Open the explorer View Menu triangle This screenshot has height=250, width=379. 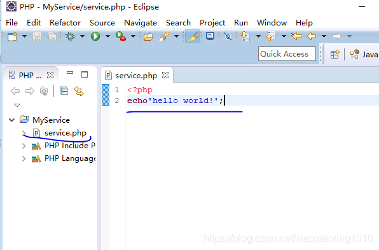pos(17,105)
